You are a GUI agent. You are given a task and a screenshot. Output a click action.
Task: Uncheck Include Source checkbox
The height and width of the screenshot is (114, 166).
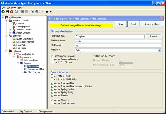click(52, 96)
